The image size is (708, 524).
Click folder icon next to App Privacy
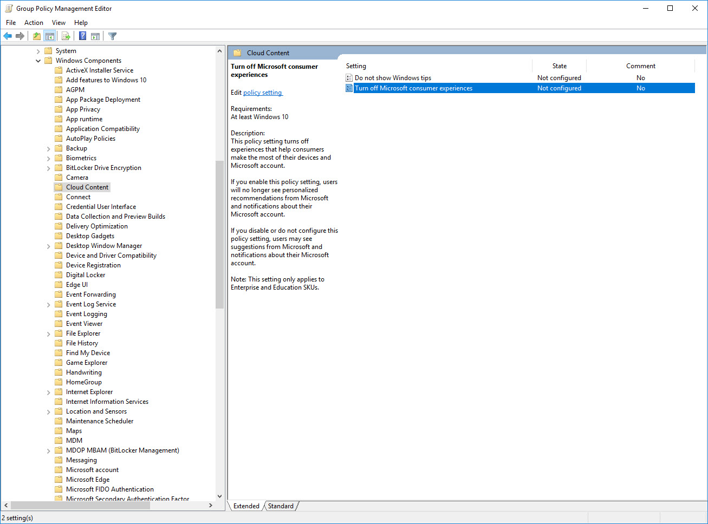(59, 109)
